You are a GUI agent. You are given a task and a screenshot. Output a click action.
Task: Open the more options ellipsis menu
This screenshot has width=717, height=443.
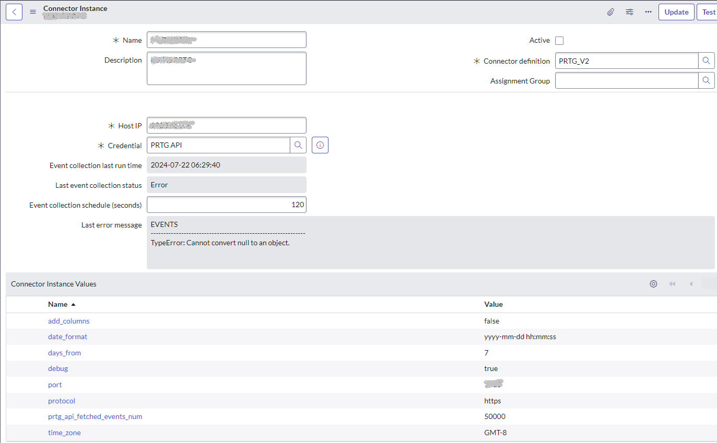tap(648, 12)
